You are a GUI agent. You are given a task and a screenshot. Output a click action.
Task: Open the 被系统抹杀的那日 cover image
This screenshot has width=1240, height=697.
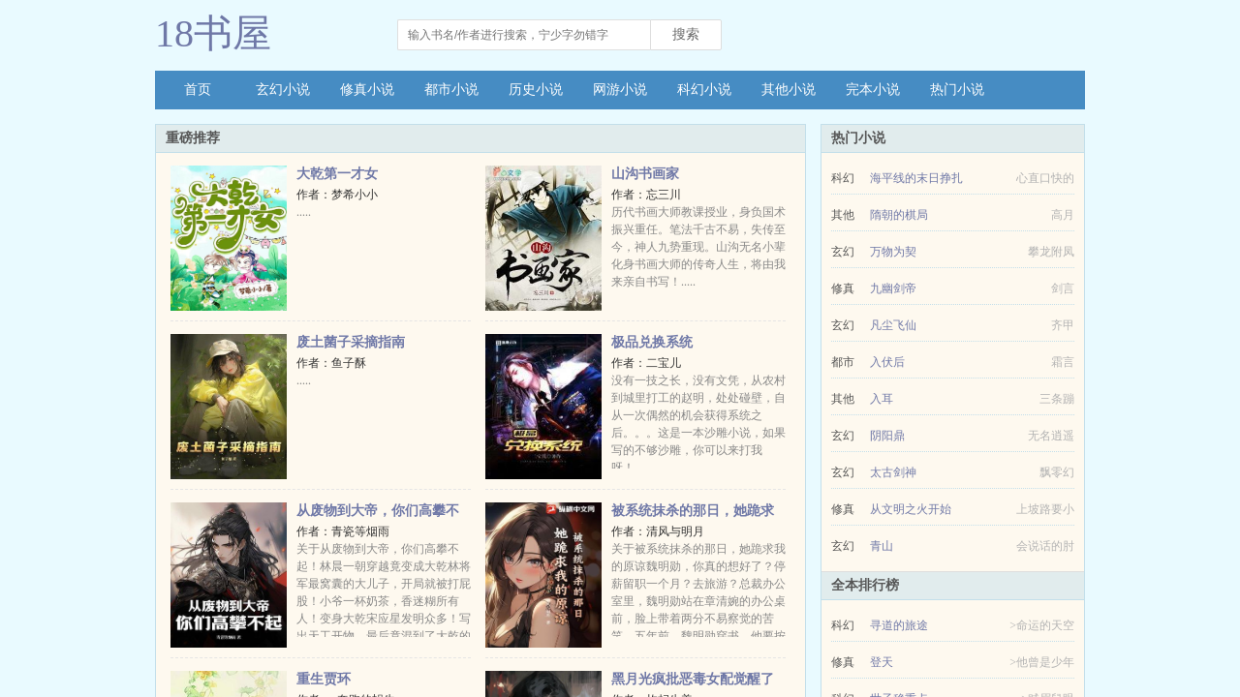[x=543, y=575]
